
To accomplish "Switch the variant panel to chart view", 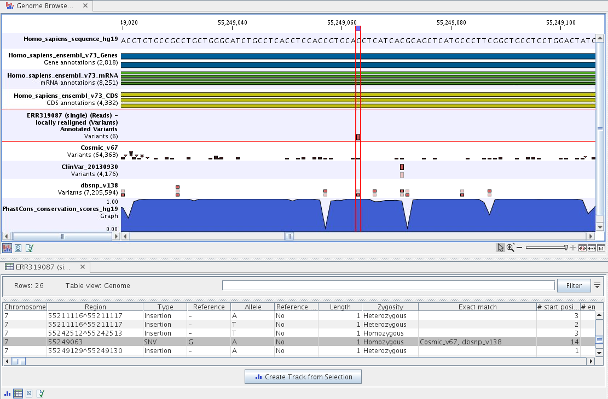I will click(x=7, y=393).
